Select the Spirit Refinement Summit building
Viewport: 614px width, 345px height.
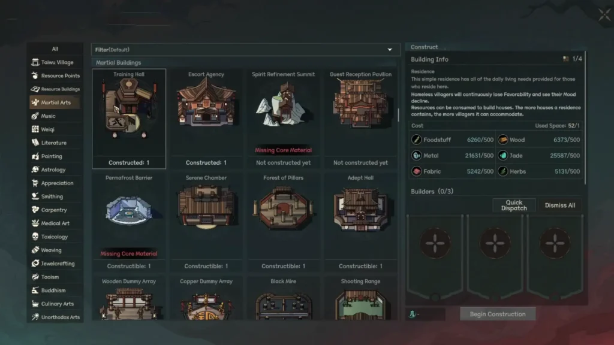pos(283,119)
